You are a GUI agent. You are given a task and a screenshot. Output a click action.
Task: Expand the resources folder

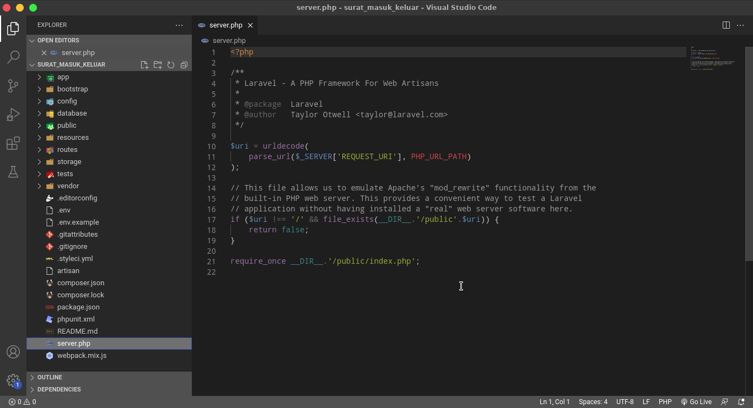[109, 138]
